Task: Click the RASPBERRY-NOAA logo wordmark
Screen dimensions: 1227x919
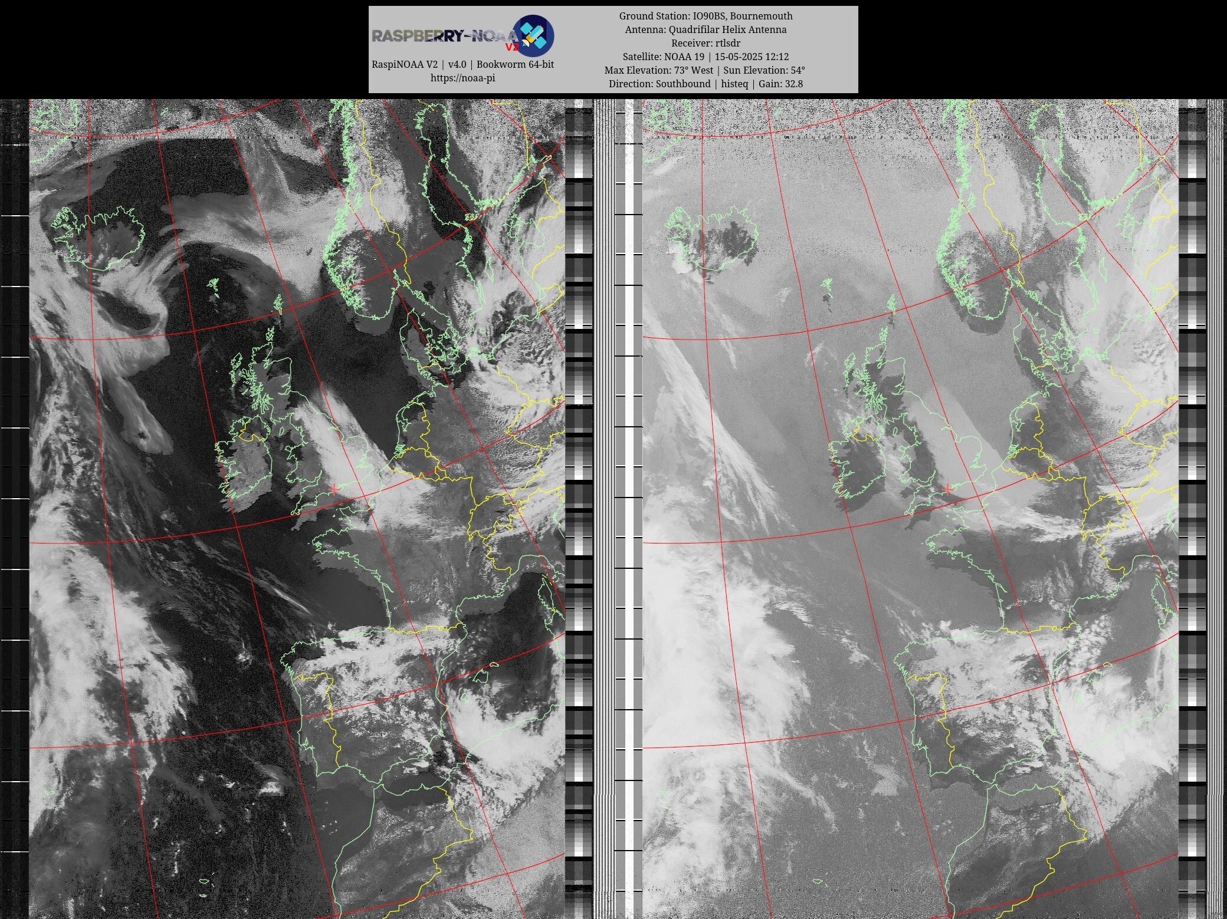Action: point(445,37)
